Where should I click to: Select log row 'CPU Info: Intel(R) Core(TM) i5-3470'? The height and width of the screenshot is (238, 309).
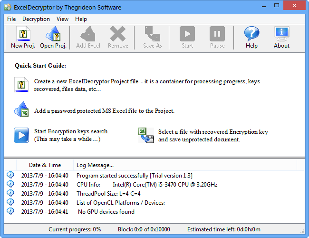click(154, 185)
